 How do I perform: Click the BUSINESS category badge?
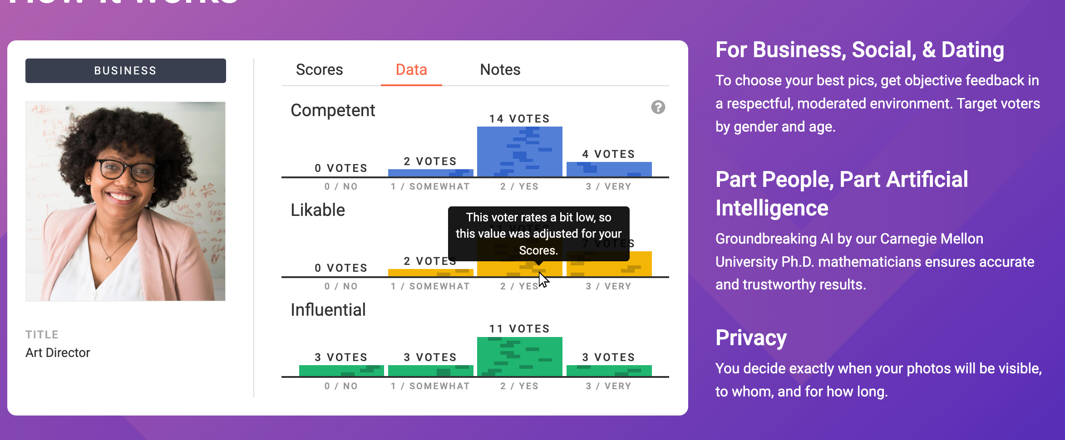click(125, 70)
